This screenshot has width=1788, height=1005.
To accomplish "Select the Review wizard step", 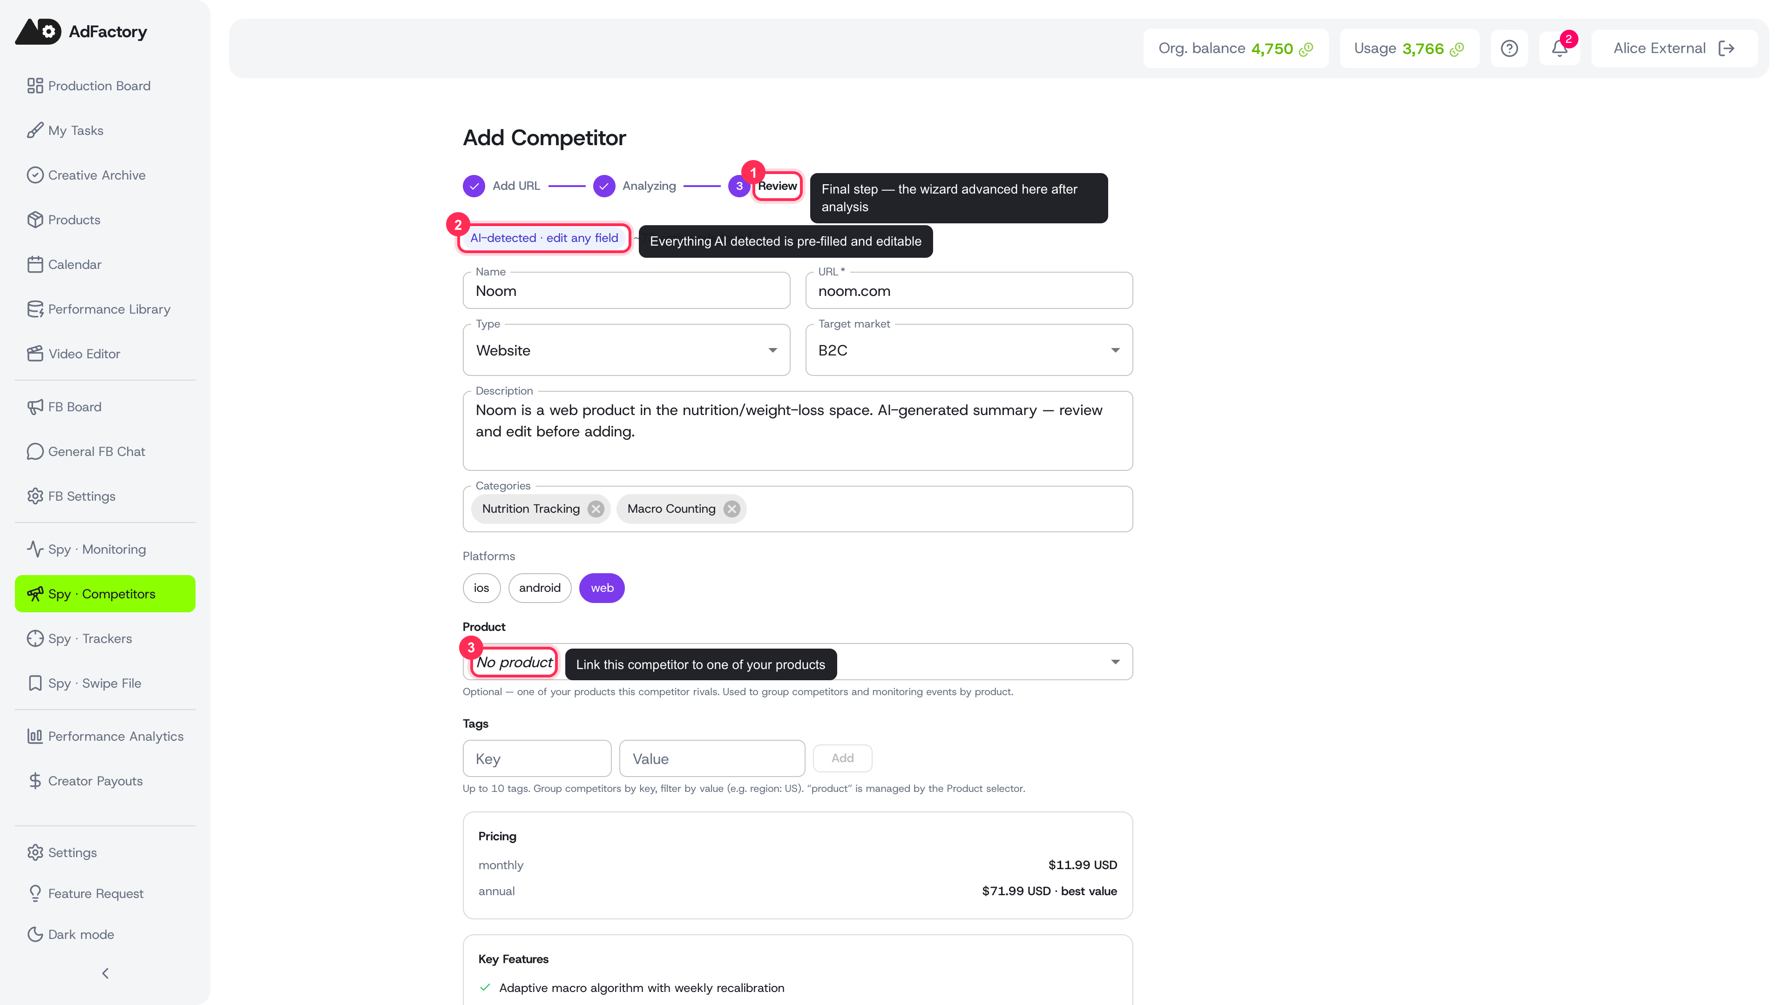I will pyautogui.click(x=764, y=186).
